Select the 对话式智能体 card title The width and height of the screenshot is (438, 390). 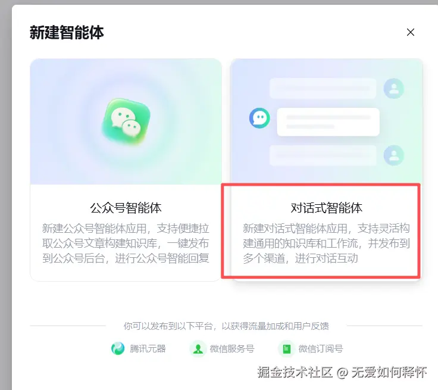pos(327,208)
